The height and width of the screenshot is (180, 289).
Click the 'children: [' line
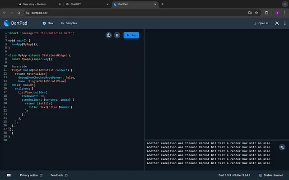tap(24, 89)
